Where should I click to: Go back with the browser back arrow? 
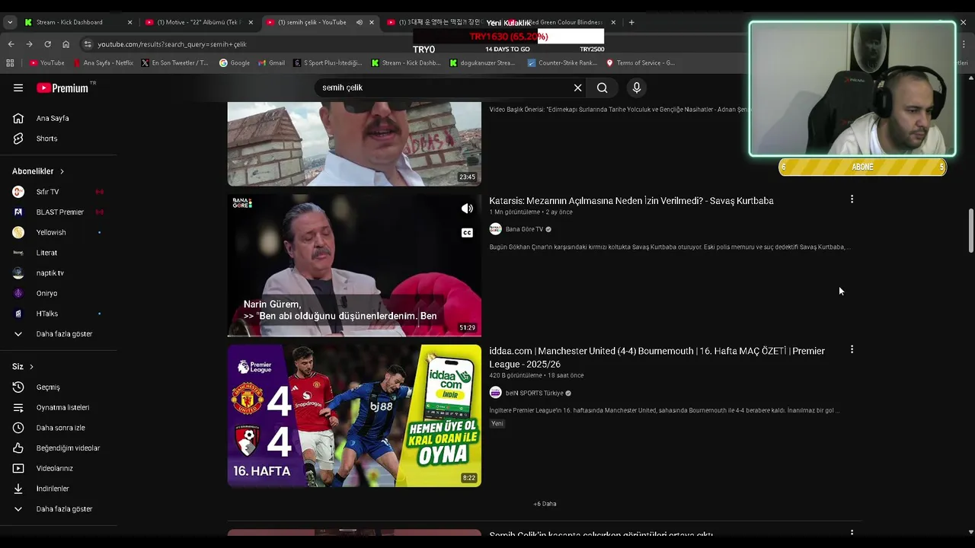pyautogui.click(x=11, y=44)
